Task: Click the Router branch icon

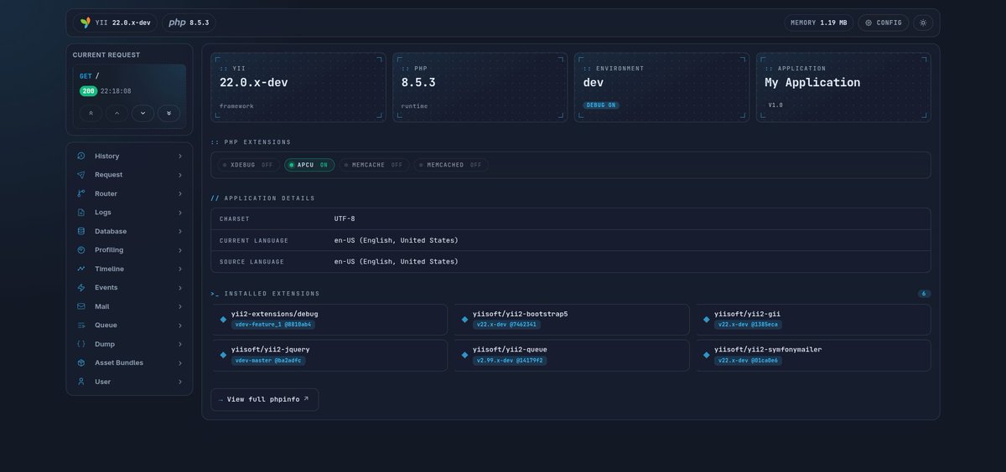Action: click(81, 193)
